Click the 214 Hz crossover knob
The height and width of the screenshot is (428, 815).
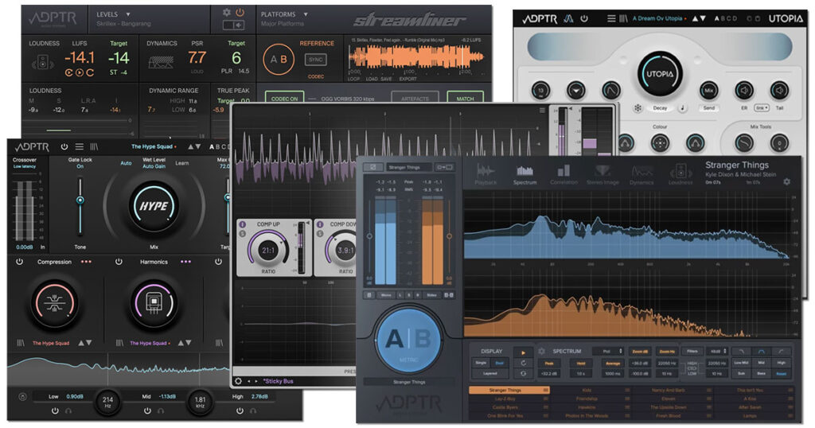tap(107, 402)
